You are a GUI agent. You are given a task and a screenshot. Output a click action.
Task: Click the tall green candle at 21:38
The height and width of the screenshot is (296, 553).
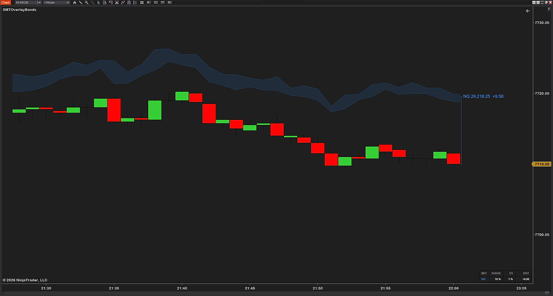(x=154, y=110)
